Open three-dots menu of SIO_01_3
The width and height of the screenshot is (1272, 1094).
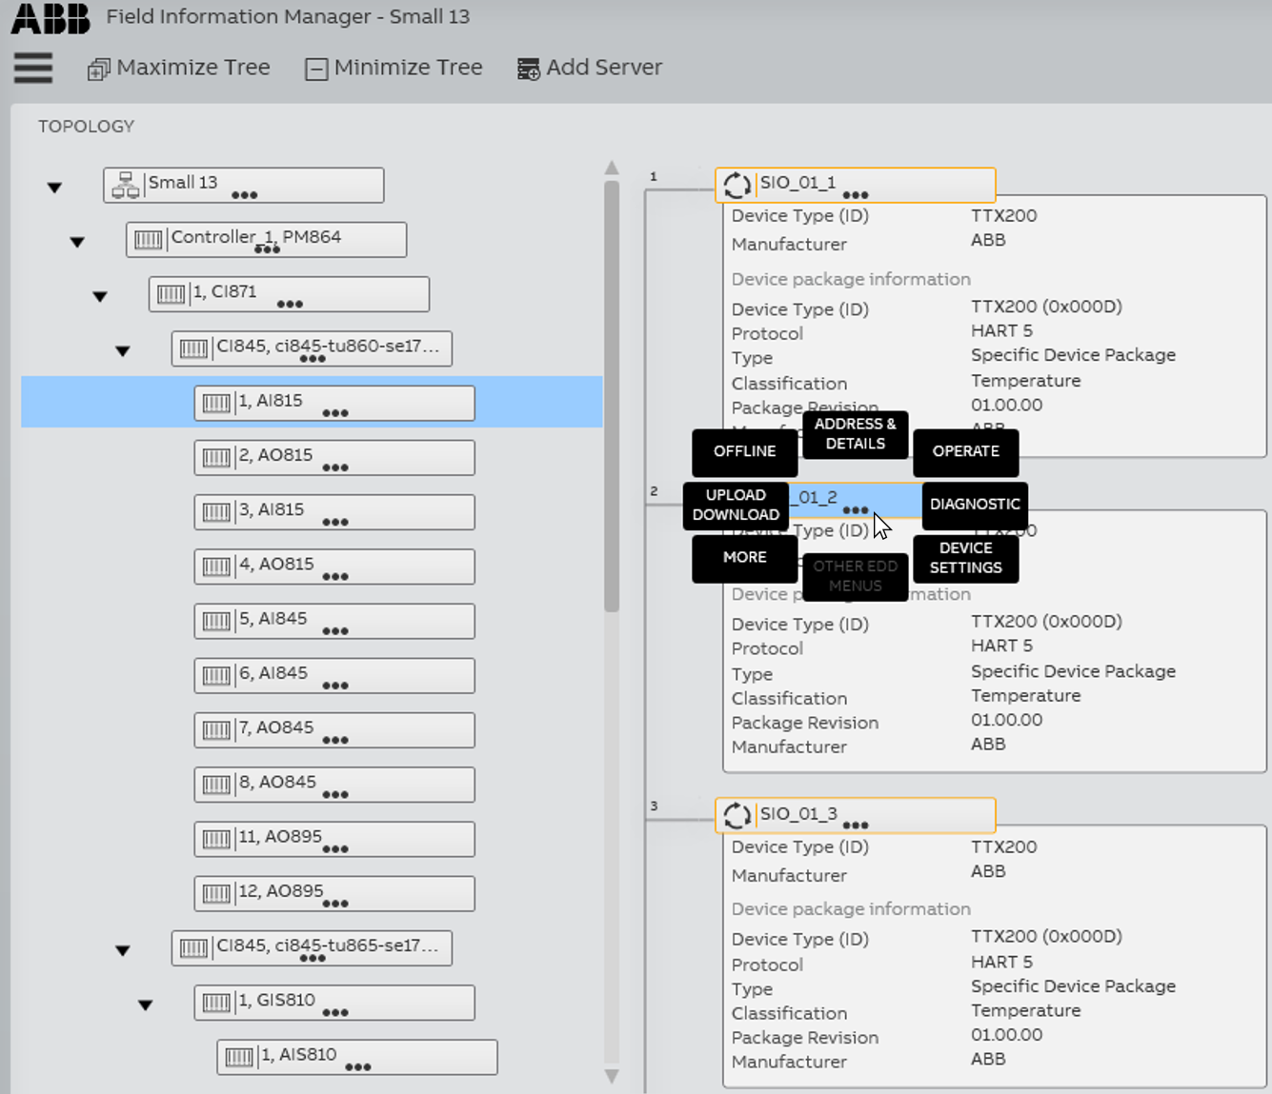pyautogui.click(x=856, y=825)
